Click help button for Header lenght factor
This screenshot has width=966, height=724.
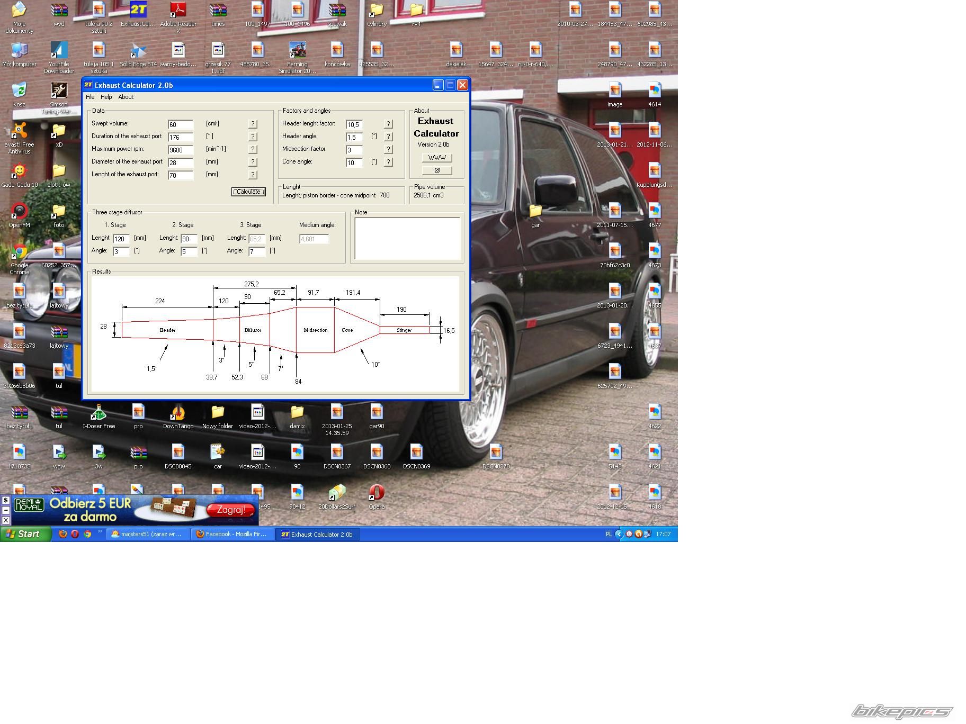pyautogui.click(x=388, y=124)
